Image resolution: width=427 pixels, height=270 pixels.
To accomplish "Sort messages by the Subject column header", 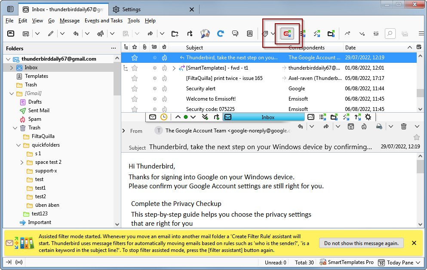I will [x=194, y=47].
